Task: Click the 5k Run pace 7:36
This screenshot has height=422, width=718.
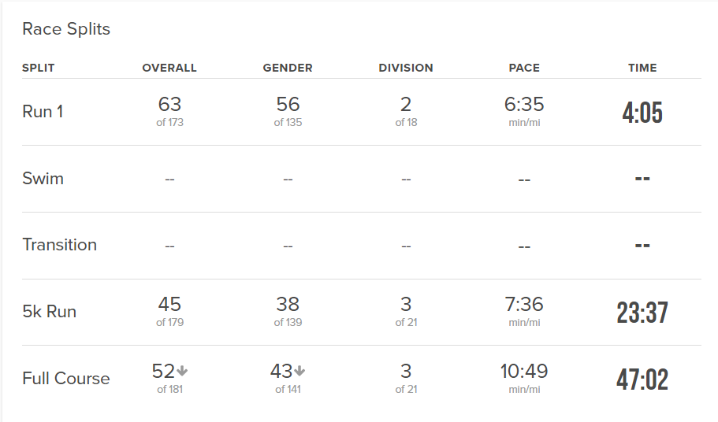Action: [x=524, y=304]
